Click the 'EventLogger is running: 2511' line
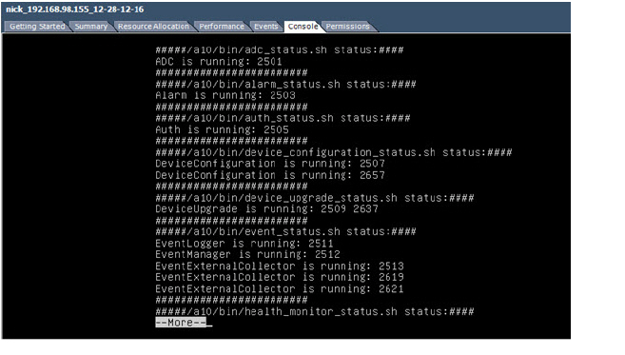 [244, 244]
